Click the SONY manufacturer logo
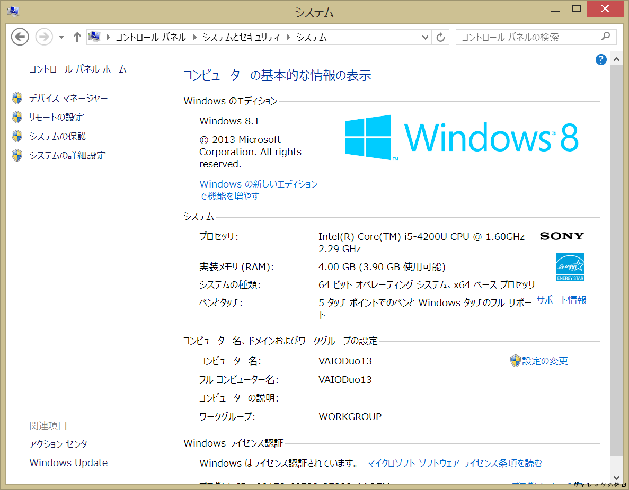 coord(562,236)
